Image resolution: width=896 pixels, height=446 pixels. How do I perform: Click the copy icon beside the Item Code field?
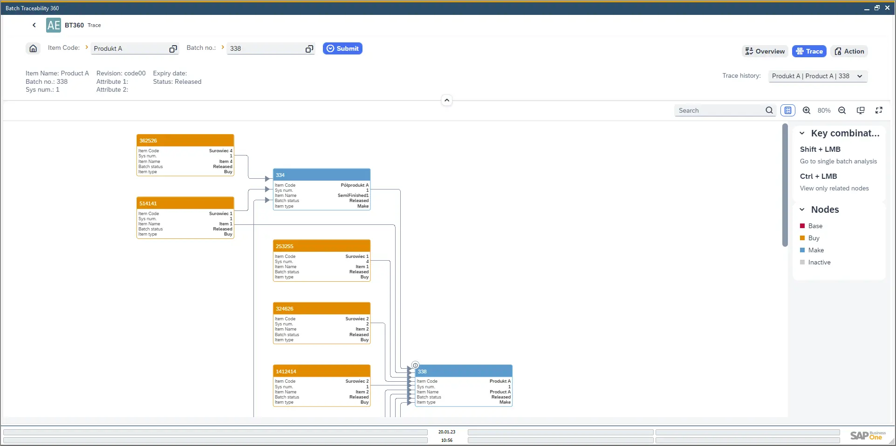172,48
